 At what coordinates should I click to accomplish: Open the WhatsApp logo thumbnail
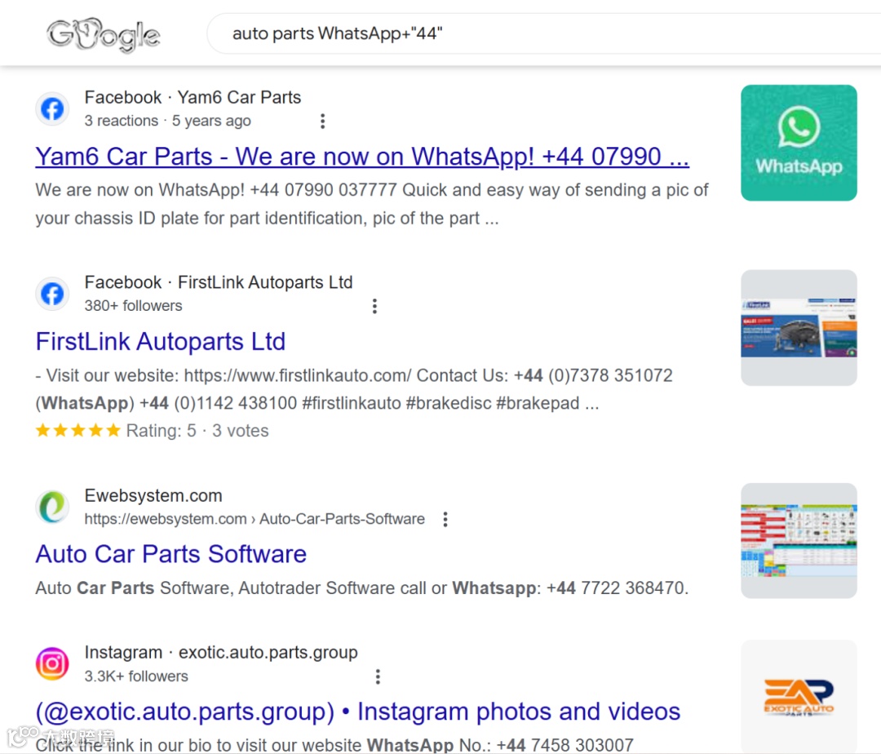pyautogui.click(x=799, y=143)
